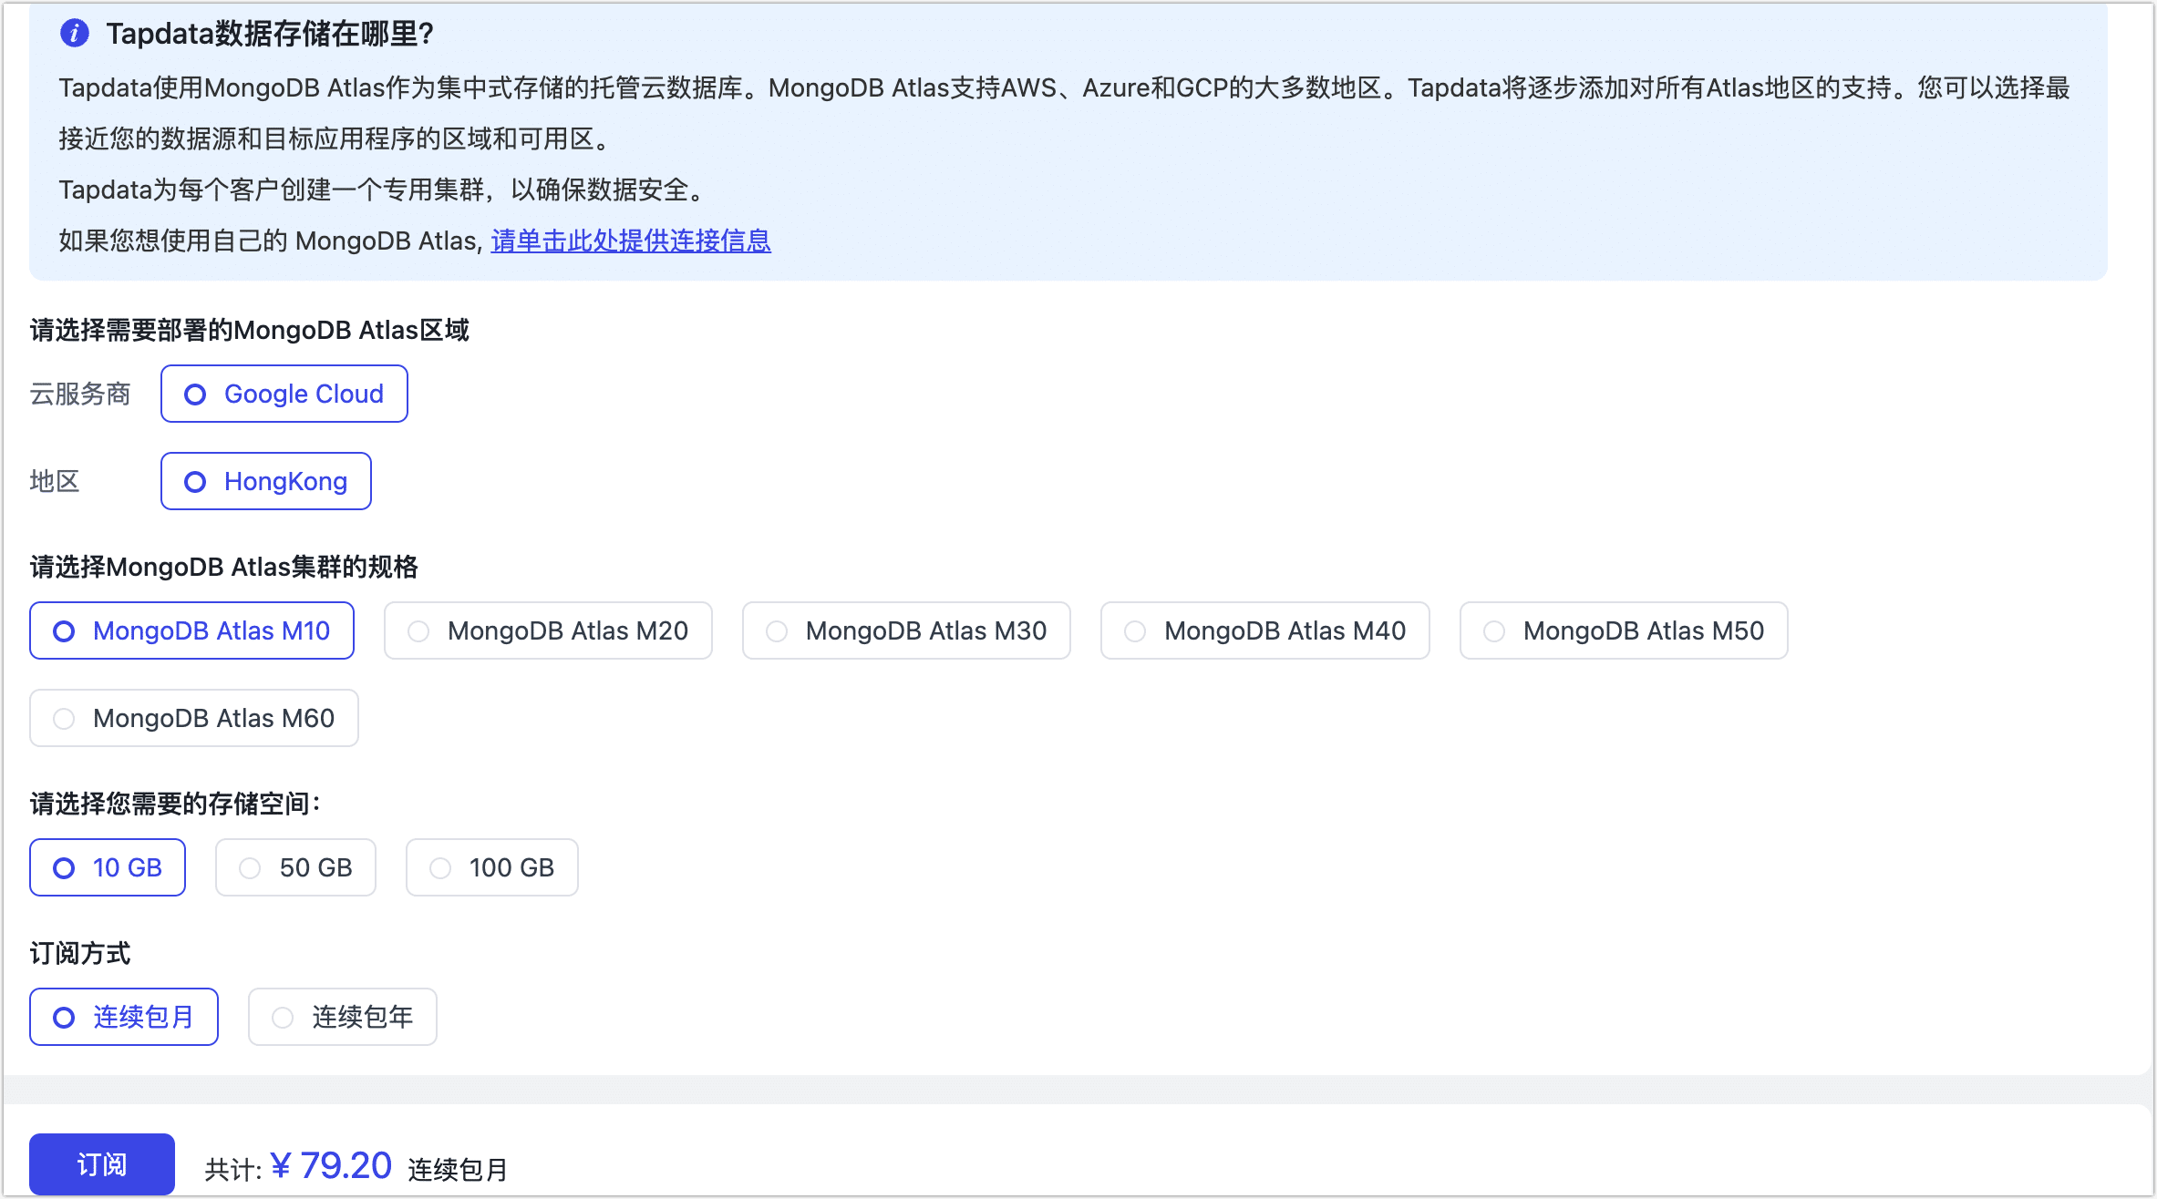Click the info icon next to Tapdata data storage heading
Screen dimensions: 2157x1199
(x=74, y=34)
